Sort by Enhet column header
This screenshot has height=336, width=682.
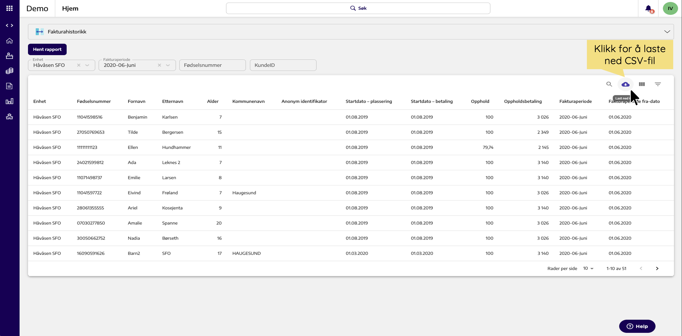coord(39,101)
